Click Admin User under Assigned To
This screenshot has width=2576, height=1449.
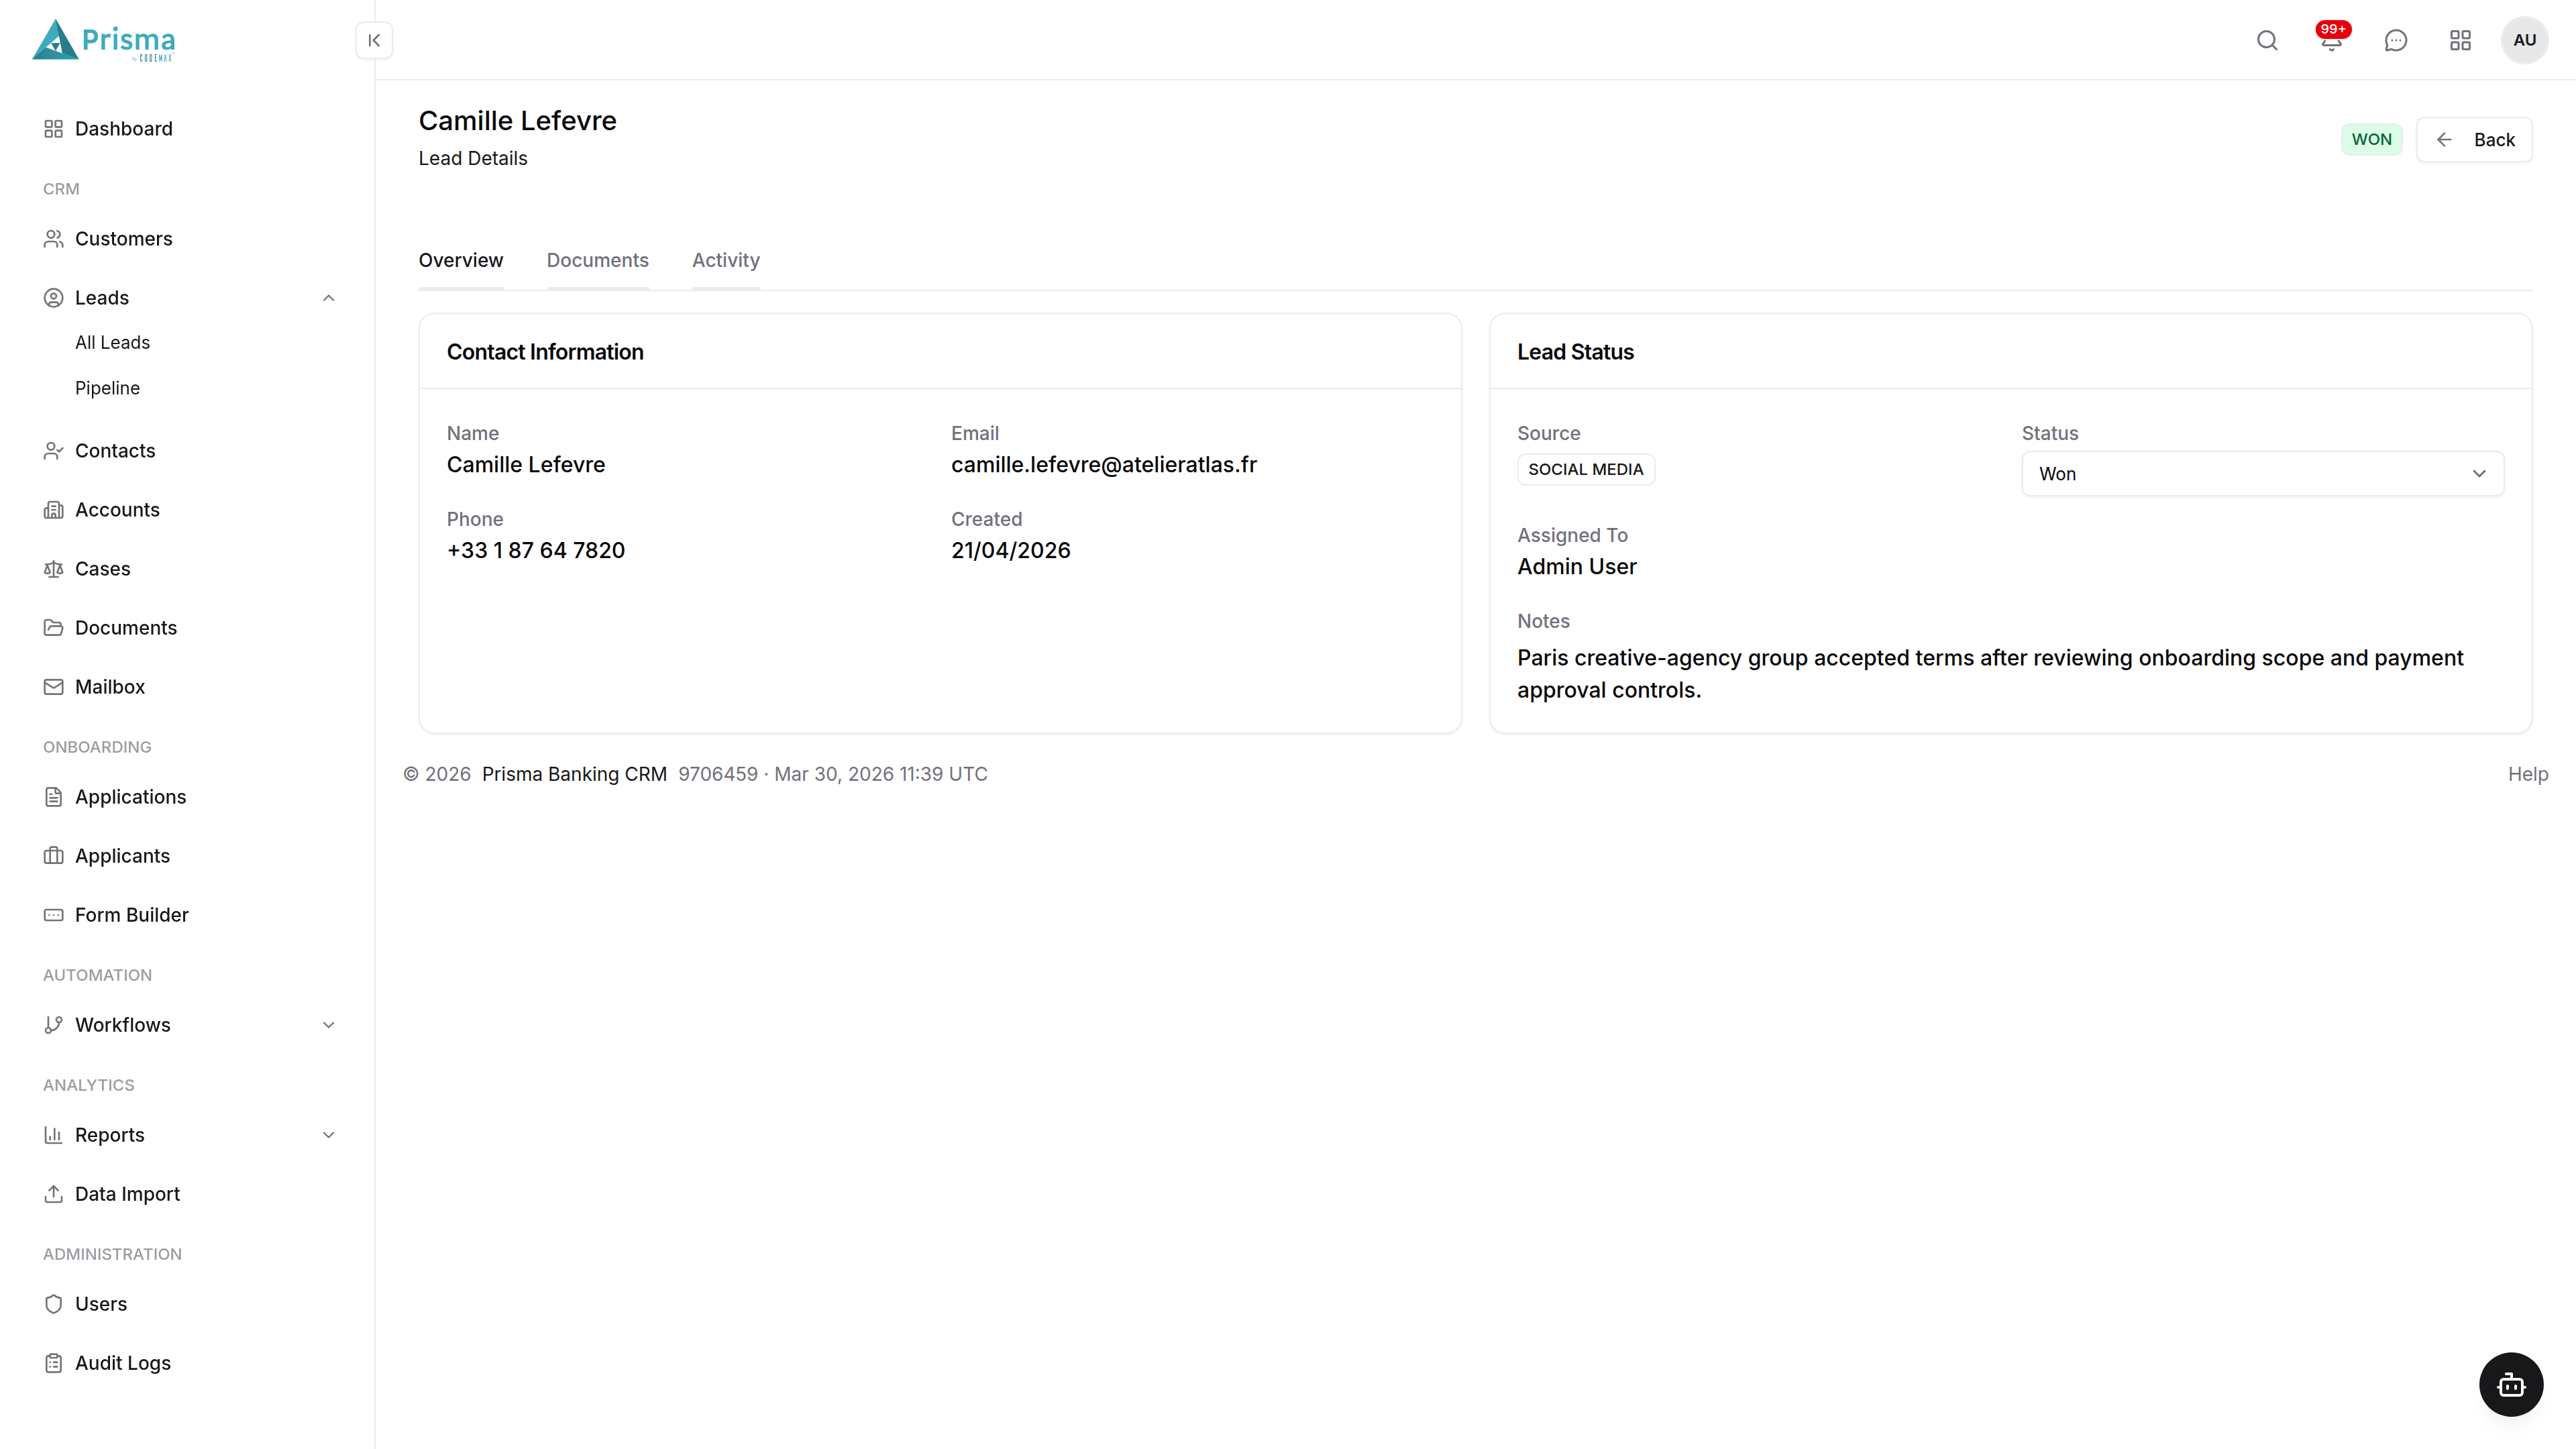tap(1576, 567)
